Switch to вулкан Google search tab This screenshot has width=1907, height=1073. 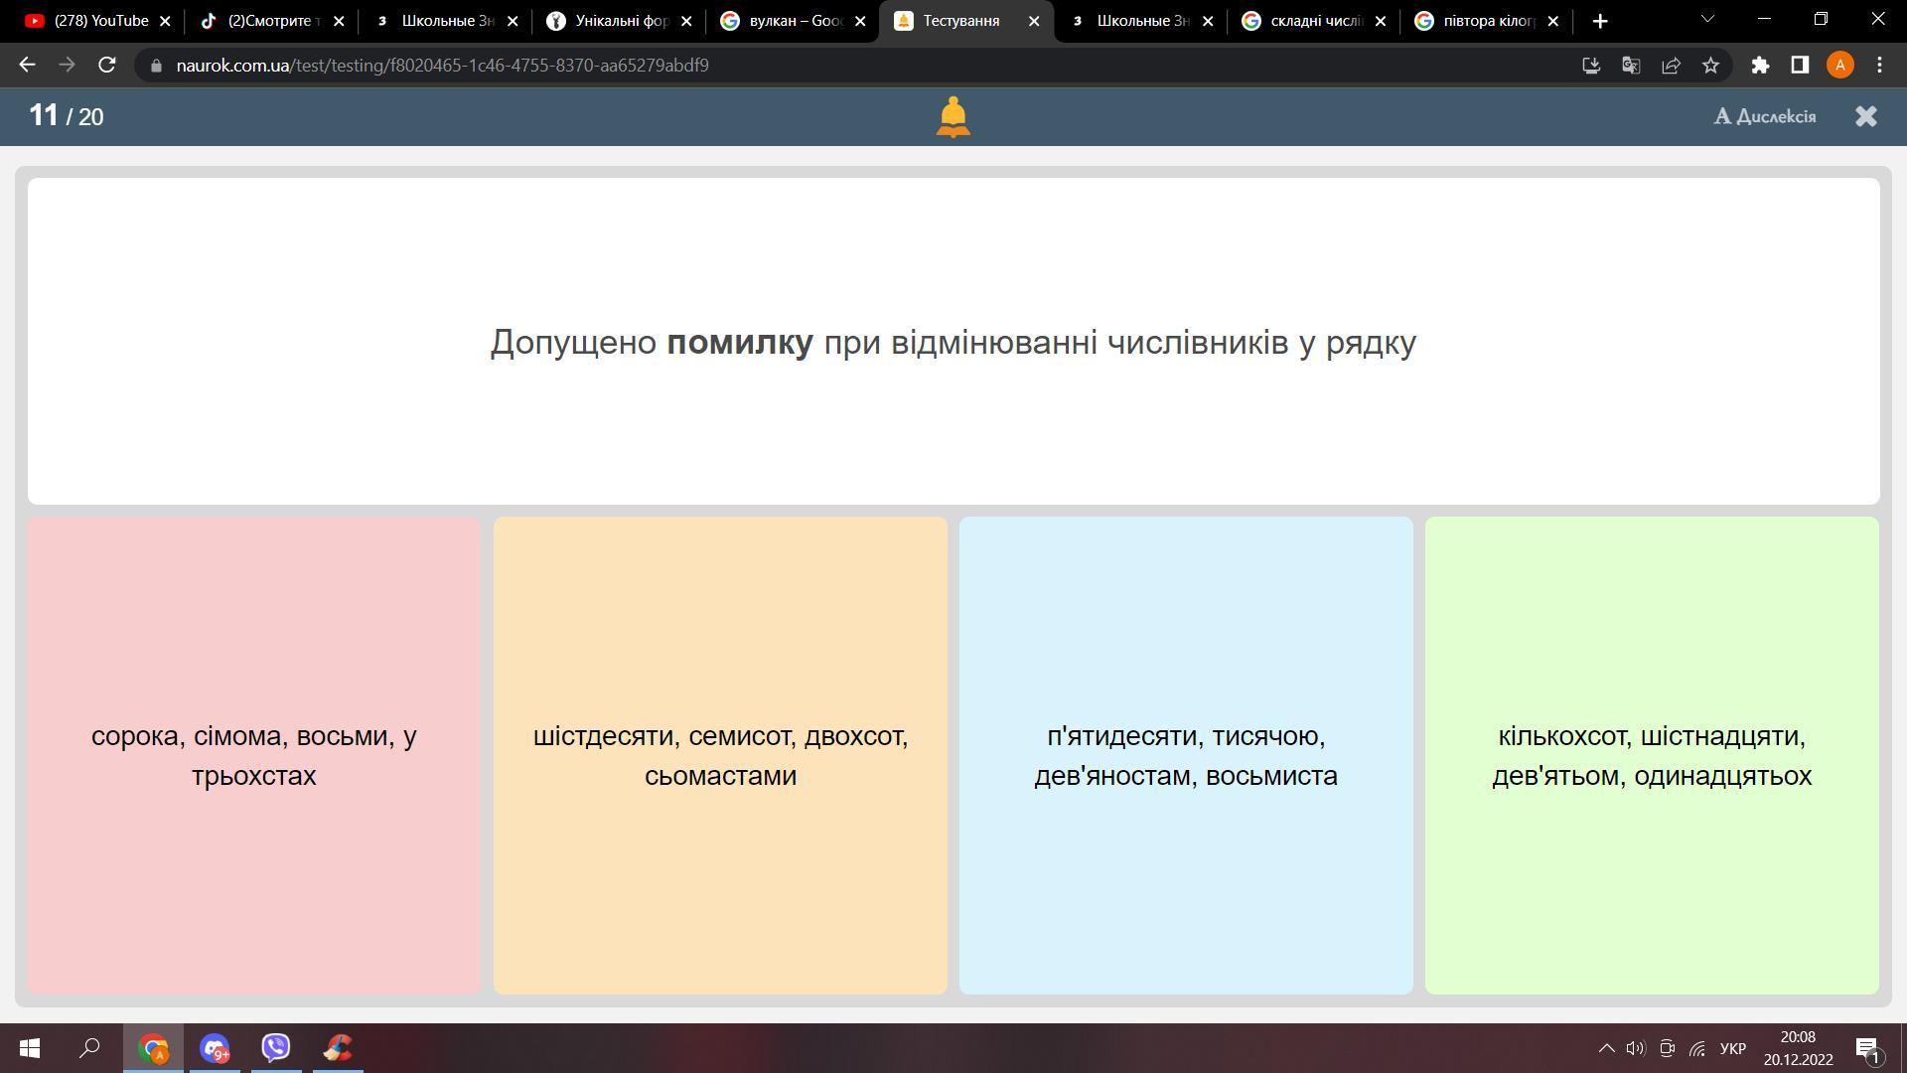pos(795,21)
